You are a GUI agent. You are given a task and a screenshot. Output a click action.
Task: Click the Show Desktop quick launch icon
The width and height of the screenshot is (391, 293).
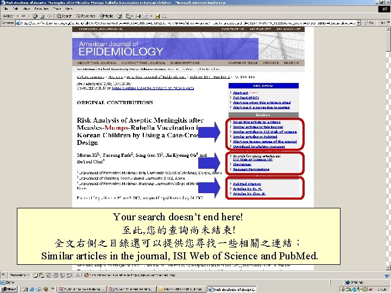click(x=25, y=289)
